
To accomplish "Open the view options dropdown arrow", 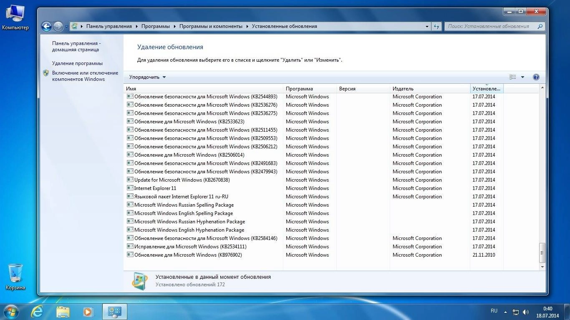I will pyautogui.click(x=522, y=77).
